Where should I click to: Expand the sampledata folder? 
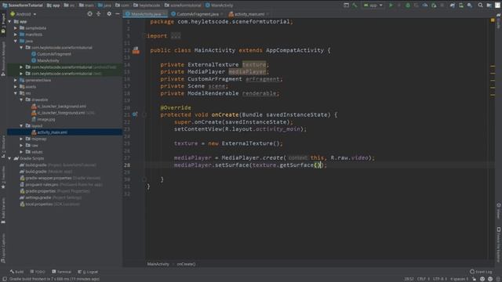point(16,28)
